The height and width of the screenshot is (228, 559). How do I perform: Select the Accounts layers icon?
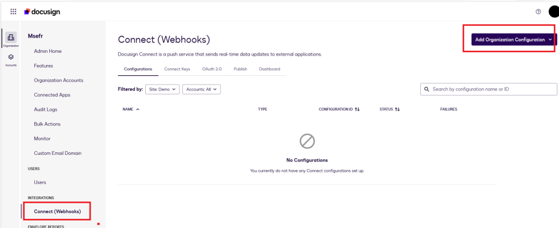pyautogui.click(x=11, y=57)
